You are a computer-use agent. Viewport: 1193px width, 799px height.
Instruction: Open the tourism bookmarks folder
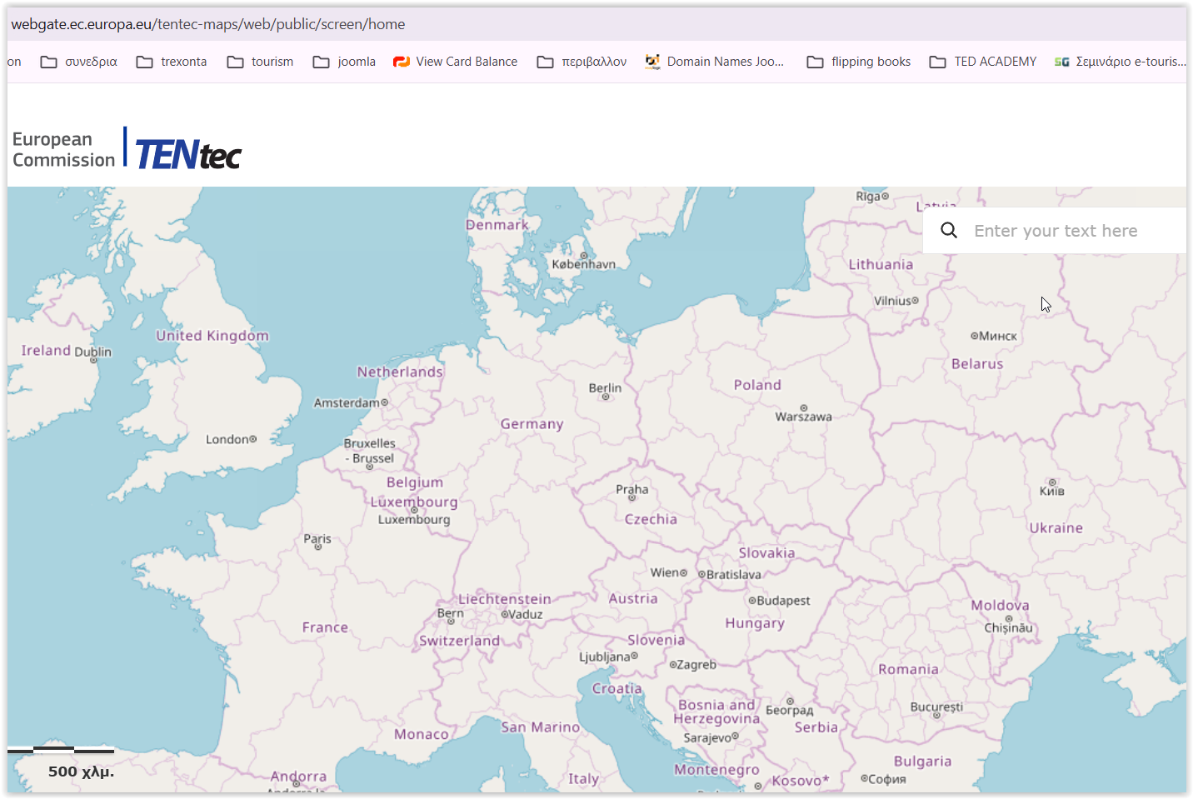pyautogui.click(x=260, y=62)
